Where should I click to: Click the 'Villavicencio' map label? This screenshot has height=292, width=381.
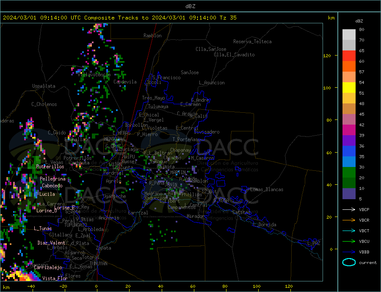coord(94,75)
